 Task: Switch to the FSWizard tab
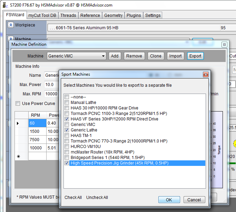15,15
